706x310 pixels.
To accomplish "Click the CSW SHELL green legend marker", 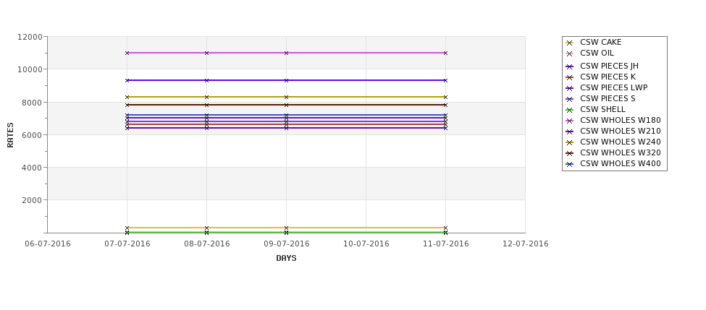I will [x=569, y=110].
